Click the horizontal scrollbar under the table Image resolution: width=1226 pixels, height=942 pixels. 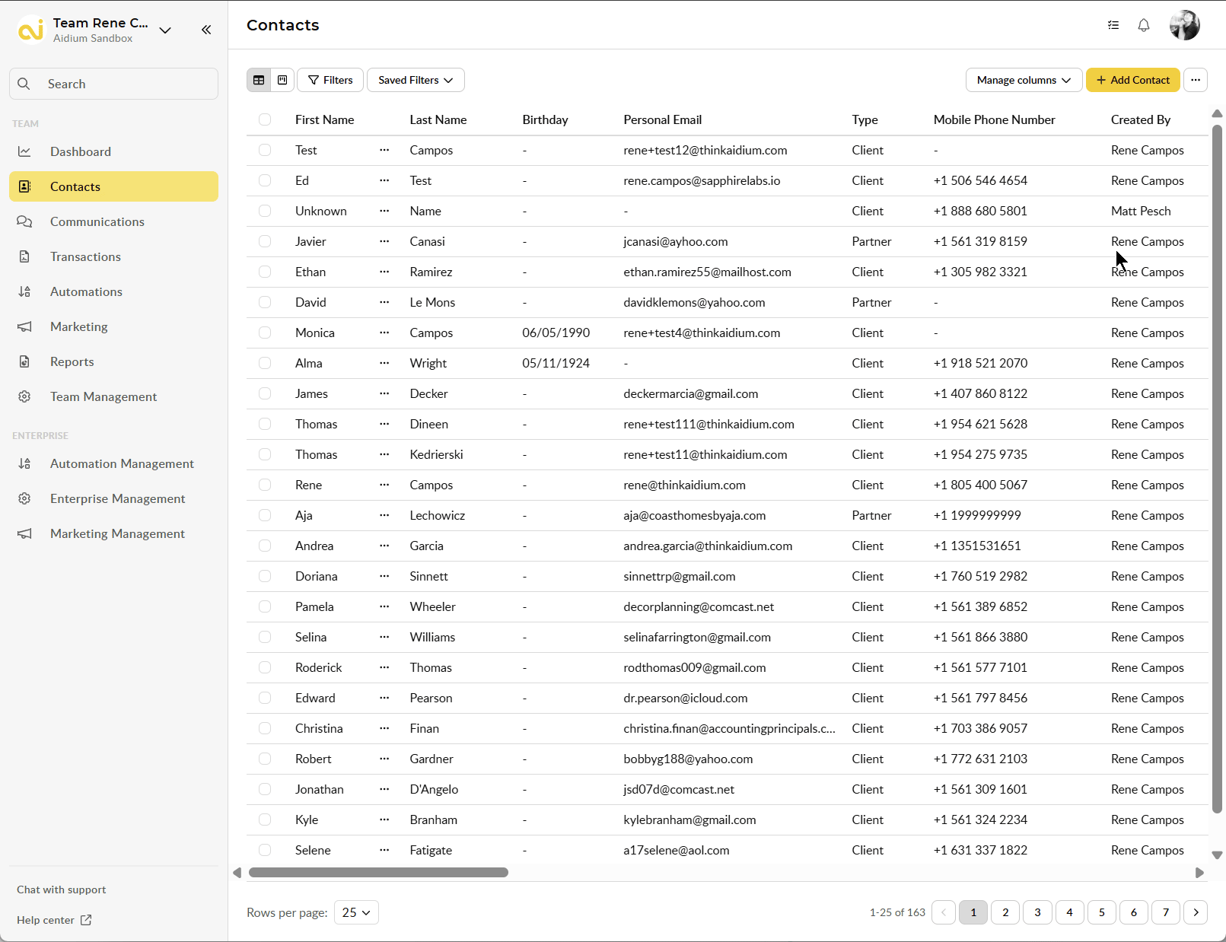pyautogui.click(x=378, y=873)
